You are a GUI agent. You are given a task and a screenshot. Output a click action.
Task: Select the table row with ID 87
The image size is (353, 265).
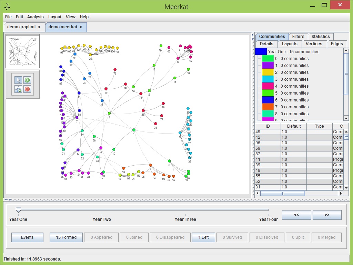pyautogui.click(x=300, y=154)
